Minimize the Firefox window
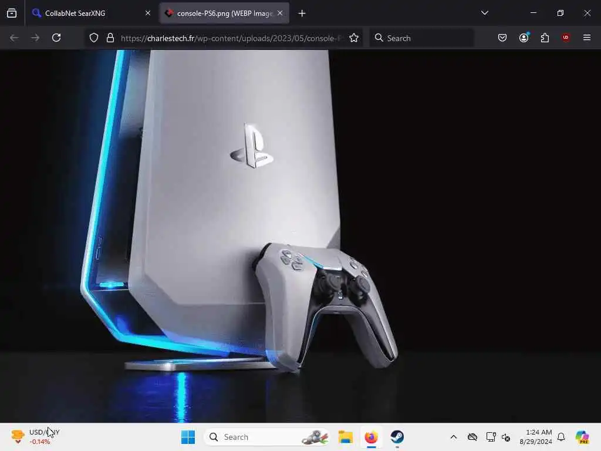Screen dimensions: 601x451 pyautogui.click(x=533, y=13)
